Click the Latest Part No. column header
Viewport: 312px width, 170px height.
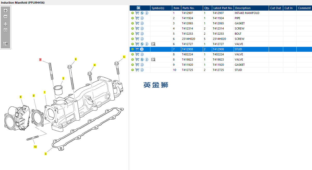(x=223, y=8)
